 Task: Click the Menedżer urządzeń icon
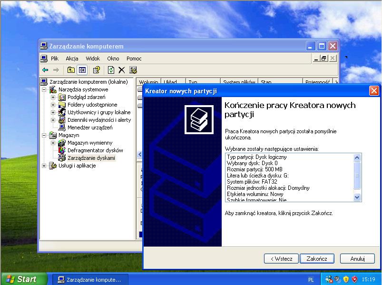62,128
